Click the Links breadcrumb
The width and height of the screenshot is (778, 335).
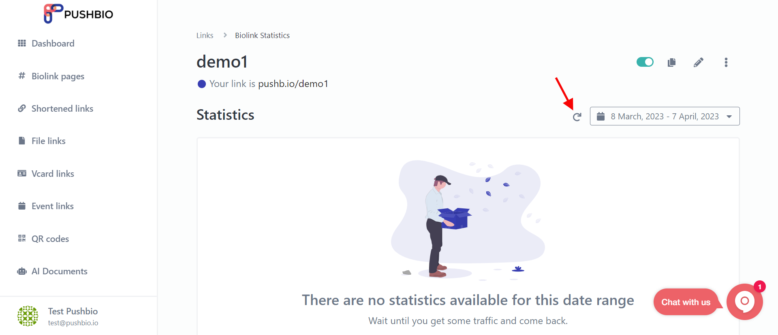pos(205,35)
